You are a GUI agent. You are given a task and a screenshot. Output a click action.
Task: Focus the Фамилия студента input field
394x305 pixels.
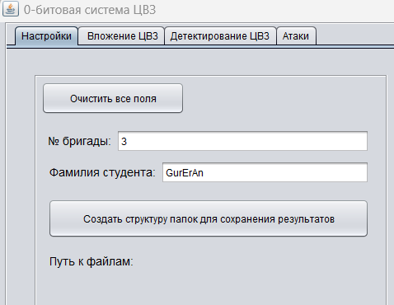pyautogui.click(x=265, y=172)
